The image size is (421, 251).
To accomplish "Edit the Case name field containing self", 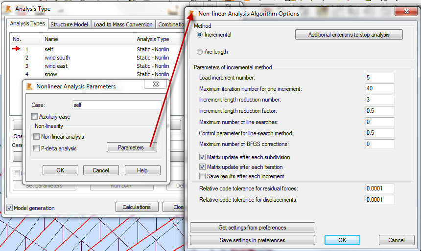I will coord(117,105).
